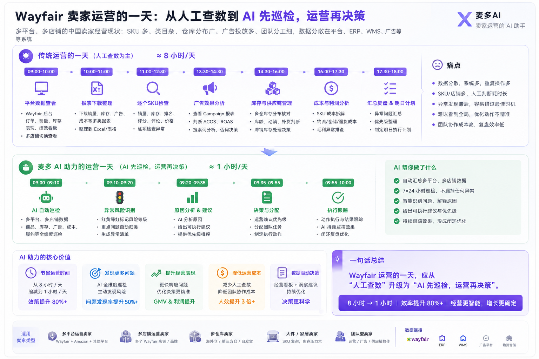
Task: Click the traffic light icon for 异常风险识别
Action: 120,197
